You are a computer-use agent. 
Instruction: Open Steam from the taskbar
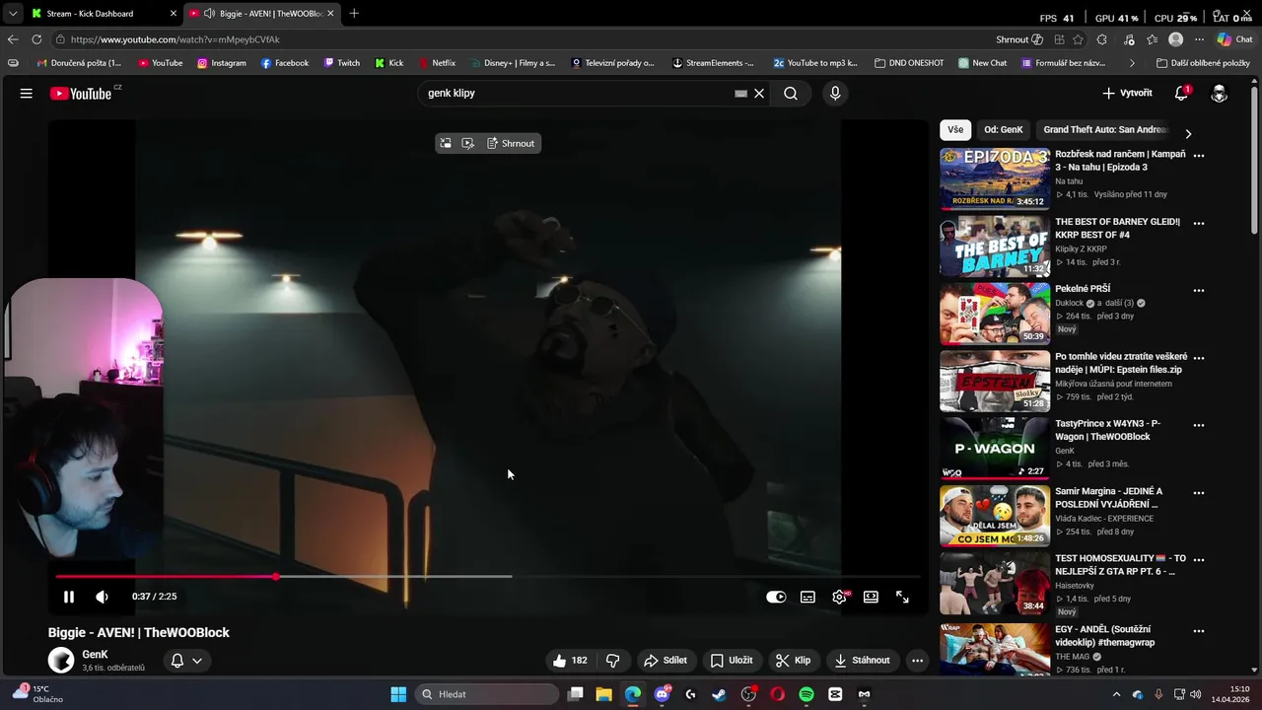(720, 694)
